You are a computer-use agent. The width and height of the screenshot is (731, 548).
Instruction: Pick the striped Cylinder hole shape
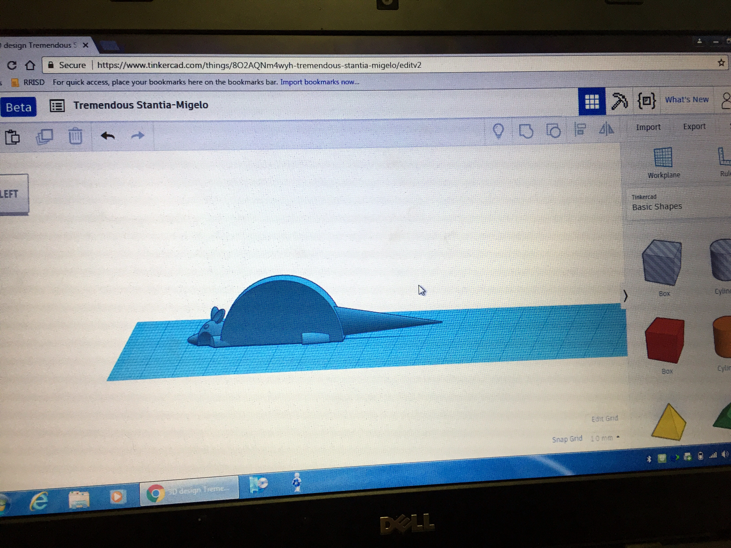click(721, 260)
